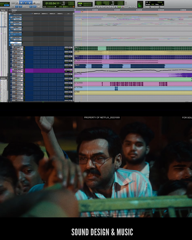192x240 pixels.
Task: Click Go to End transport button
Action: (112, 7)
